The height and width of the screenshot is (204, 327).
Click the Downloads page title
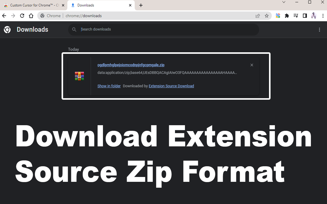tap(32, 30)
